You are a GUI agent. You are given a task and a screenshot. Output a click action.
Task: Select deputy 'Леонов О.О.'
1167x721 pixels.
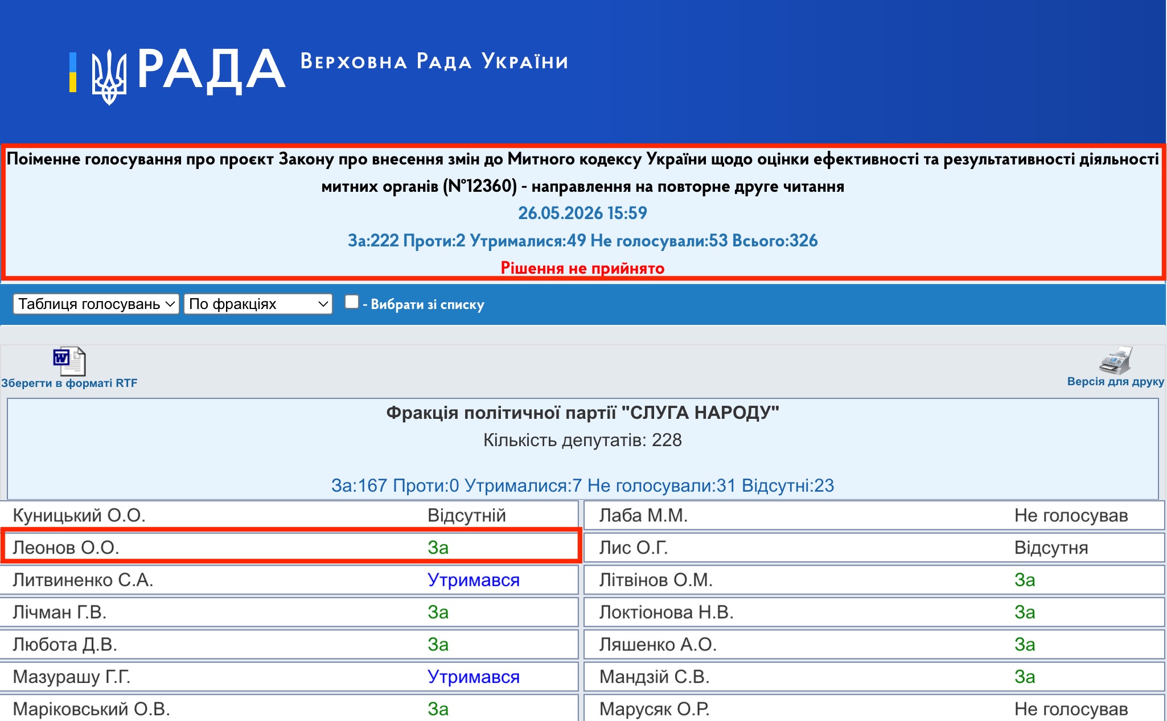click(x=66, y=547)
